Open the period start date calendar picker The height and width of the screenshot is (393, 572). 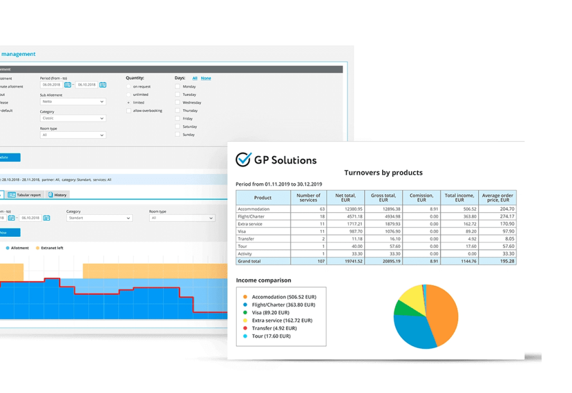[x=68, y=85]
